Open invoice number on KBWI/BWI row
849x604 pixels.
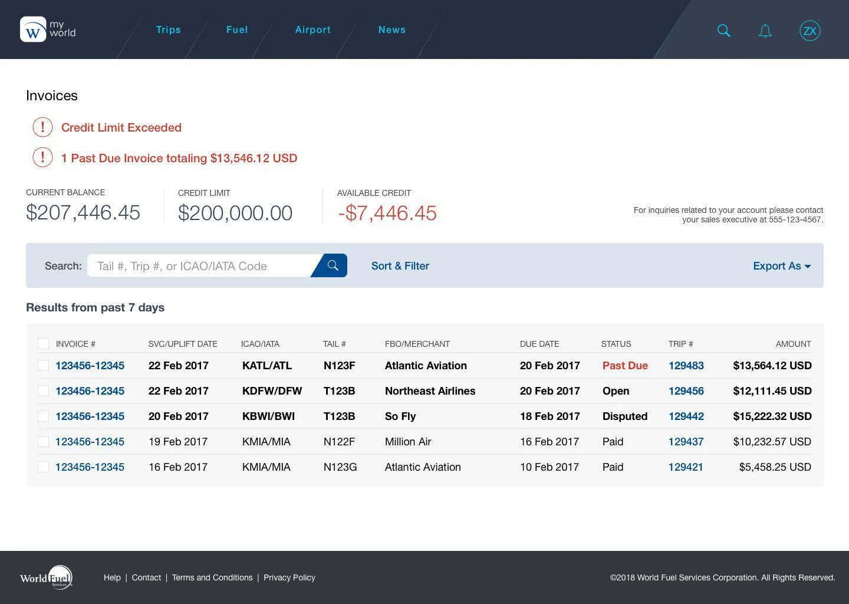point(90,416)
